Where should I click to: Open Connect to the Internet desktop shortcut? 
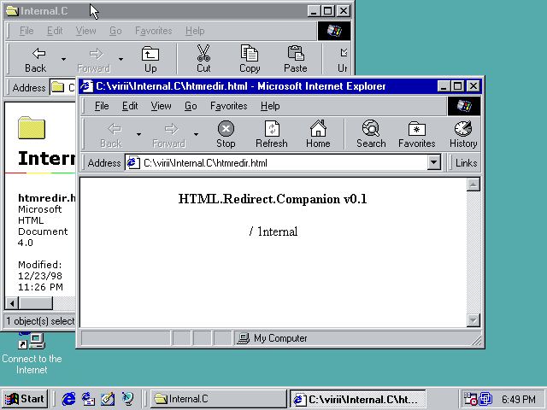[32, 353]
